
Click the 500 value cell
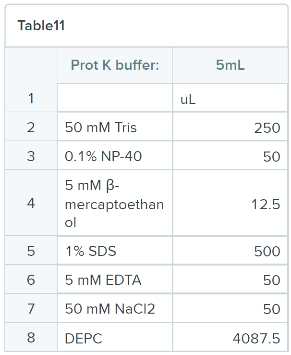pyautogui.click(x=230, y=251)
